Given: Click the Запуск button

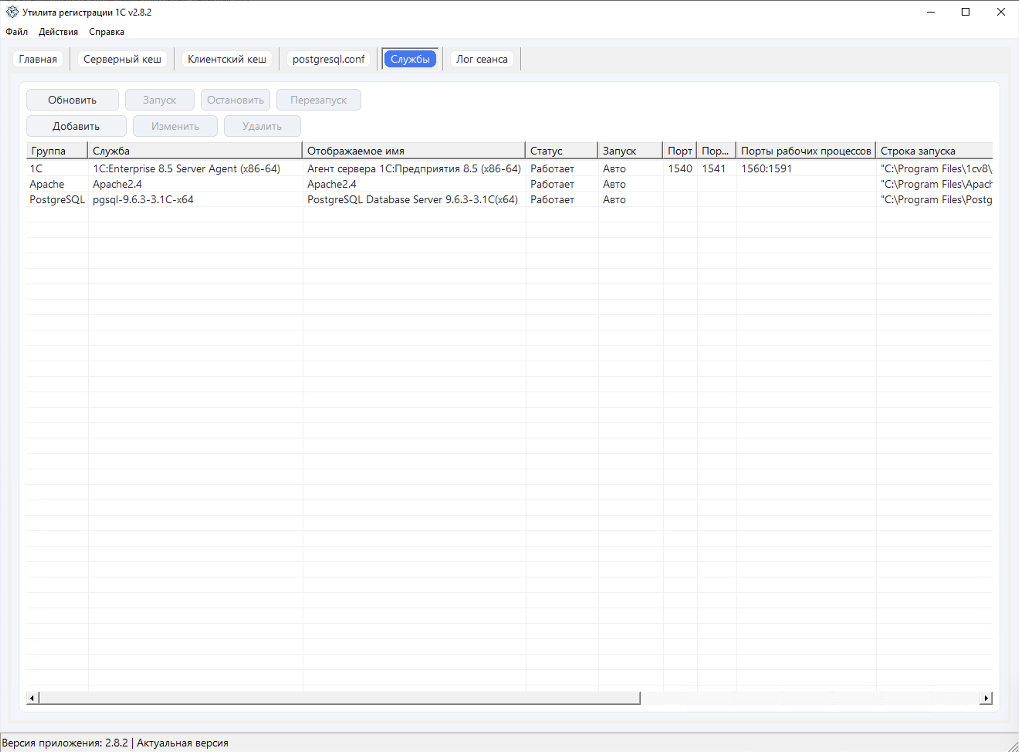Looking at the screenshot, I should coord(159,100).
